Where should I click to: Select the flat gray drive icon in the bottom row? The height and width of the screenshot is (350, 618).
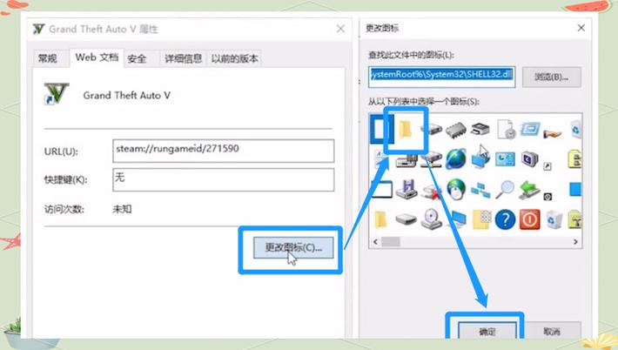click(x=406, y=219)
